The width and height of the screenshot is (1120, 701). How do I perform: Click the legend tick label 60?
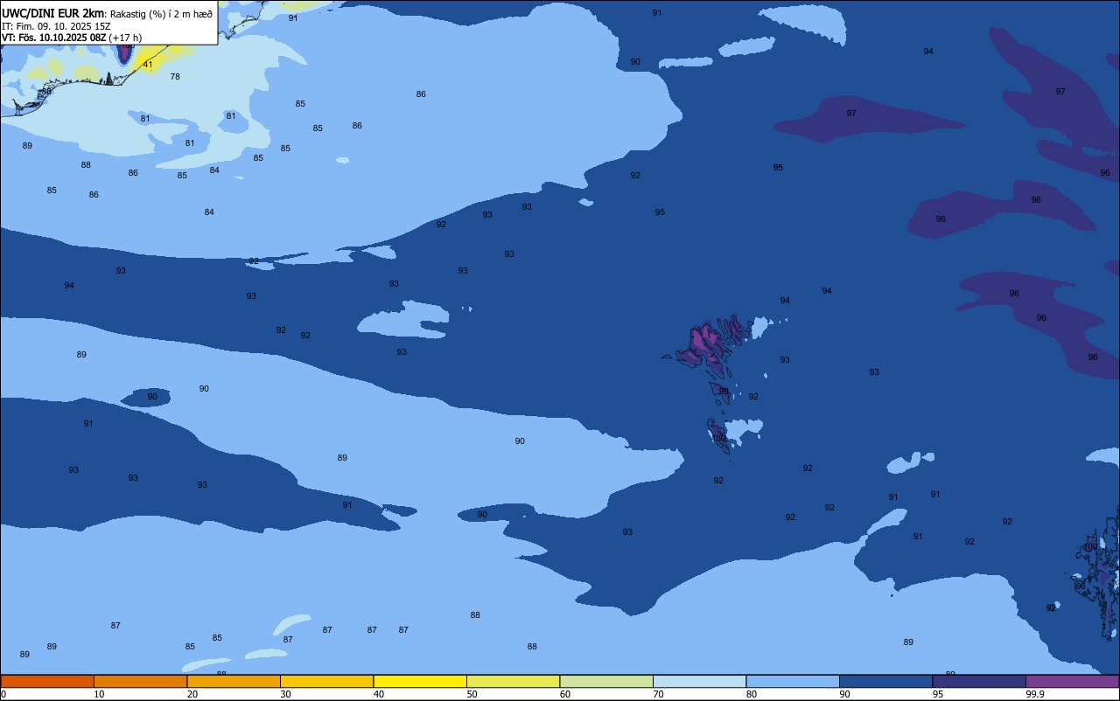565,694
